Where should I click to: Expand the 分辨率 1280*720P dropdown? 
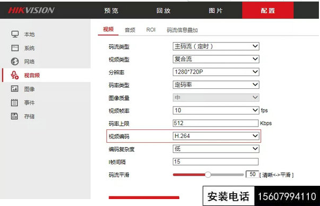tap(216, 72)
